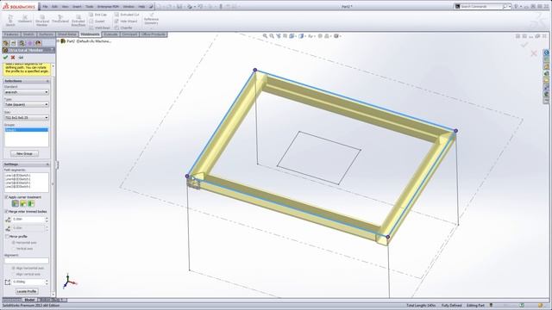This screenshot has height=310, width=552.
Task: Select Align vertical axis radio button
Action: click(x=14, y=274)
